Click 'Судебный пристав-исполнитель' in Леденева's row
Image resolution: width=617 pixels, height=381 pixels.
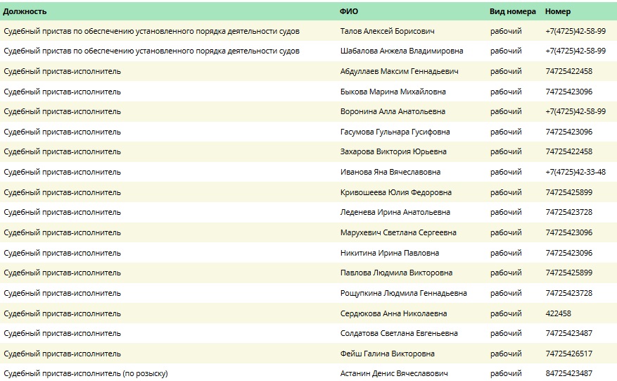[x=62, y=213]
